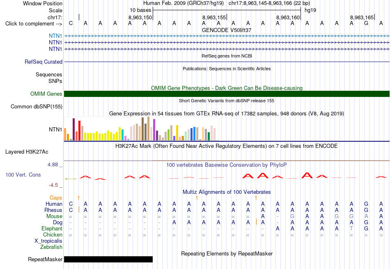Image resolution: width=390 pixels, height=269 pixels.
Task: Click the Zebrafish alignment row label
Action: [51, 247]
